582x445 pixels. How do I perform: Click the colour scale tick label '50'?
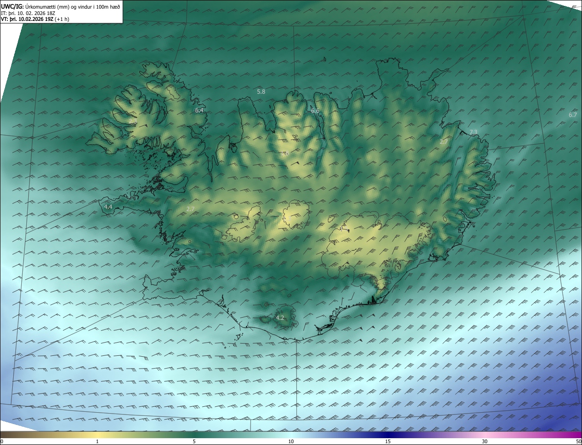point(578,441)
